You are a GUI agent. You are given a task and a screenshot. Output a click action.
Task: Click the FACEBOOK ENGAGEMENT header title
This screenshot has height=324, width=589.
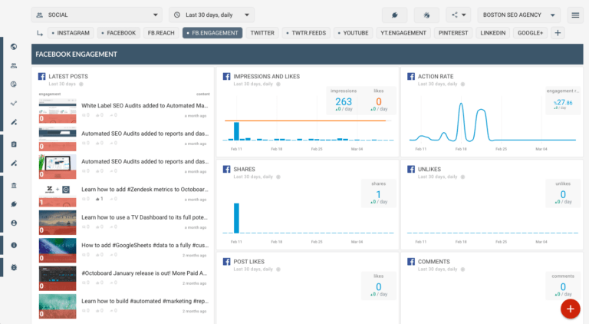coord(76,55)
